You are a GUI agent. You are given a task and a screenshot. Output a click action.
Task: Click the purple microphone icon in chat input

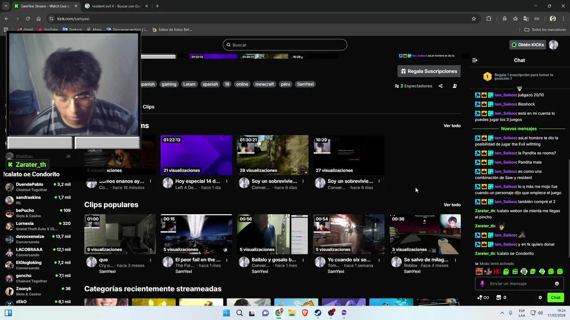[482, 284]
